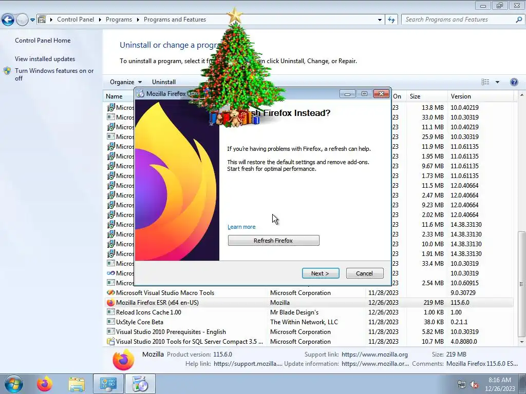The width and height of the screenshot is (526, 394).
Task: Click The Within Network, LLC publisher cell
Action: point(304,322)
